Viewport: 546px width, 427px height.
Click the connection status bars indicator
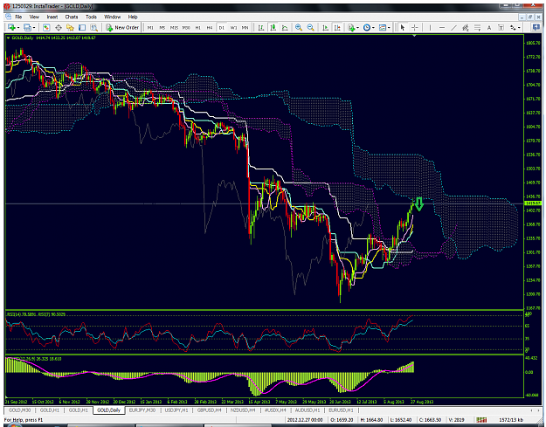(481, 420)
